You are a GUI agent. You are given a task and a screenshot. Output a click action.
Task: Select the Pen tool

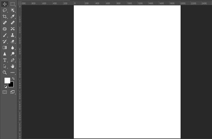click(x=13, y=60)
